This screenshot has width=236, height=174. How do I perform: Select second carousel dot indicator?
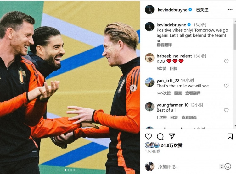68,170
